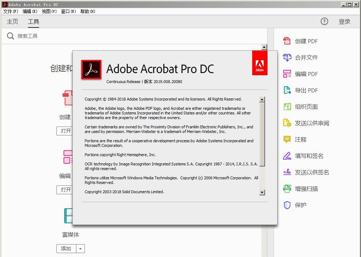The image size is (361, 257).
Task: Minimize the Acrobat window
Action: 344,4
